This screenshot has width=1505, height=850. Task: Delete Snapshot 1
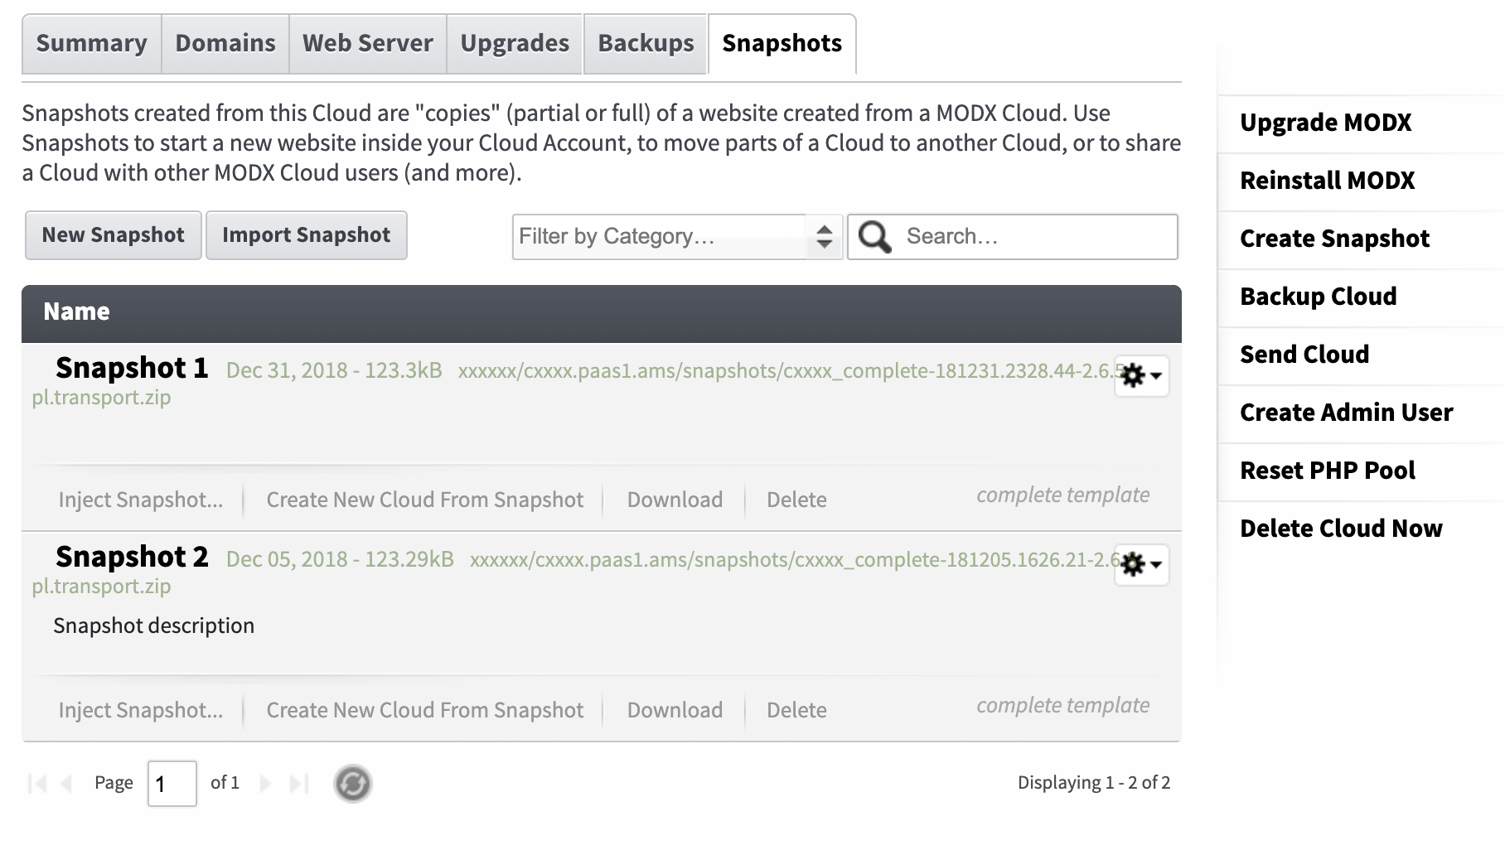pyautogui.click(x=796, y=500)
